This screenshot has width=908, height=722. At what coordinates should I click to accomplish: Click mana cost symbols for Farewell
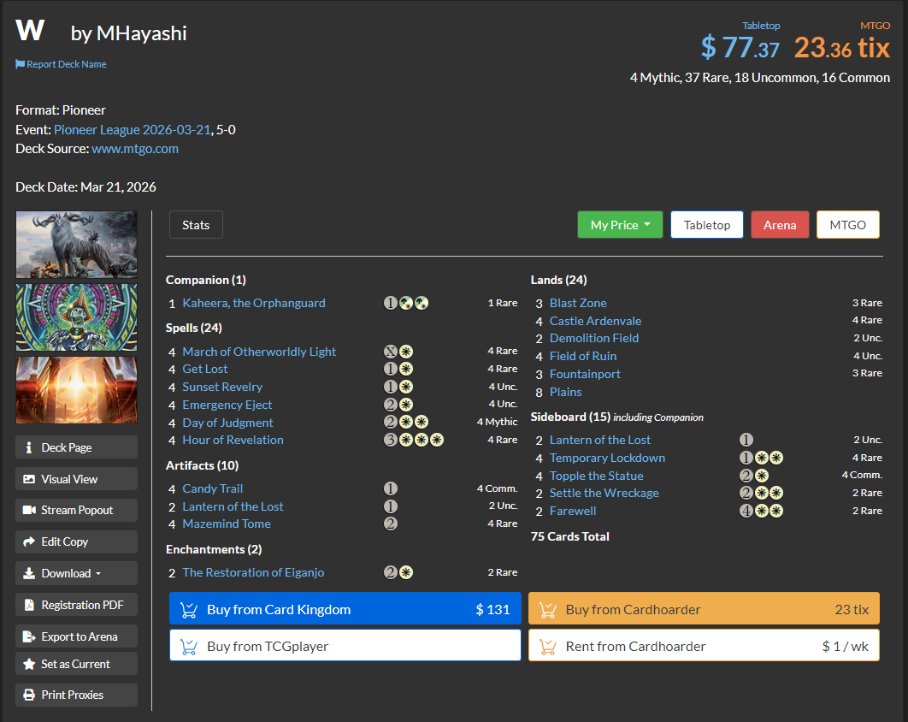click(762, 511)
